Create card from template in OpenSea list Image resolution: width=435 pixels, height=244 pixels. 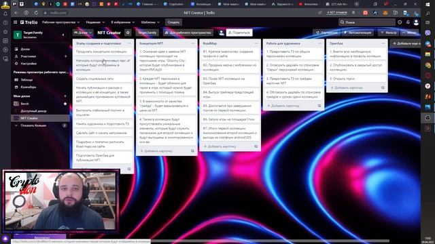(383, 87)
